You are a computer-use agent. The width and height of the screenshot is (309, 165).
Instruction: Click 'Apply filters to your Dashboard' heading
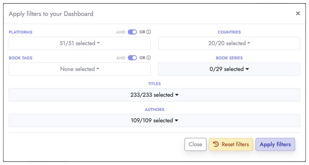coord(51,14)
